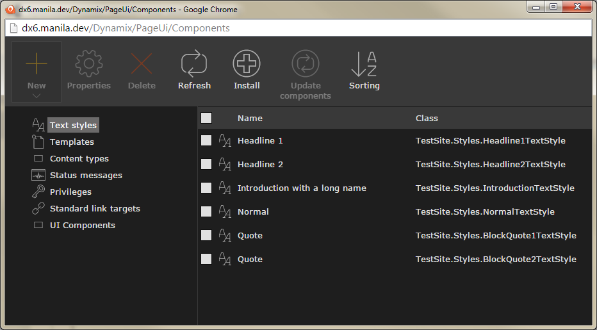Viewport: 597px width, 330px height.
Task: Expand the dropdown arrow under New
Action: click(x=37, y=96)
